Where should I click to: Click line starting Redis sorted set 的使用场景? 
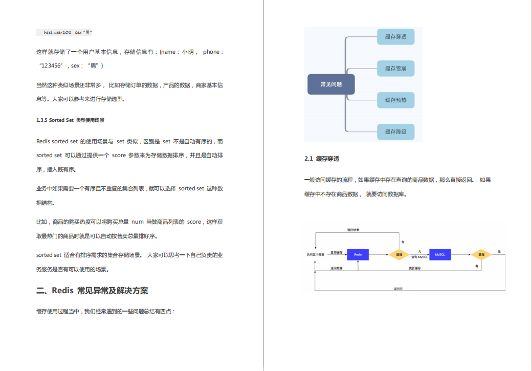pyautogui.click(x=129, y=141)
